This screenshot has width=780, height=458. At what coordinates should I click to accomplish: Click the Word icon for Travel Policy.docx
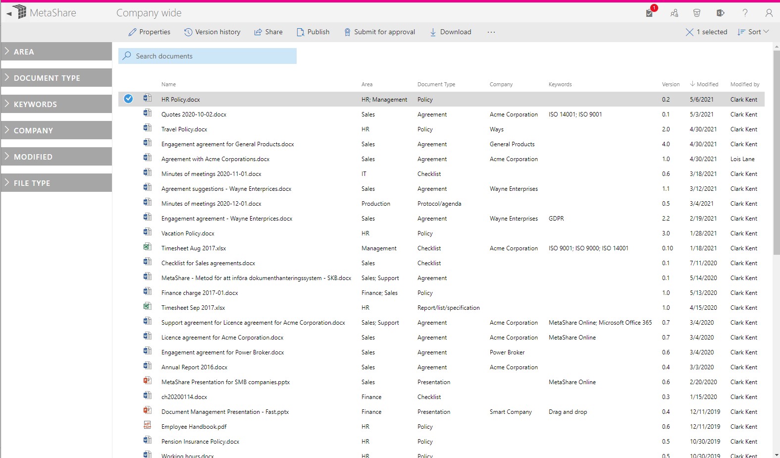tap(148, 127)
